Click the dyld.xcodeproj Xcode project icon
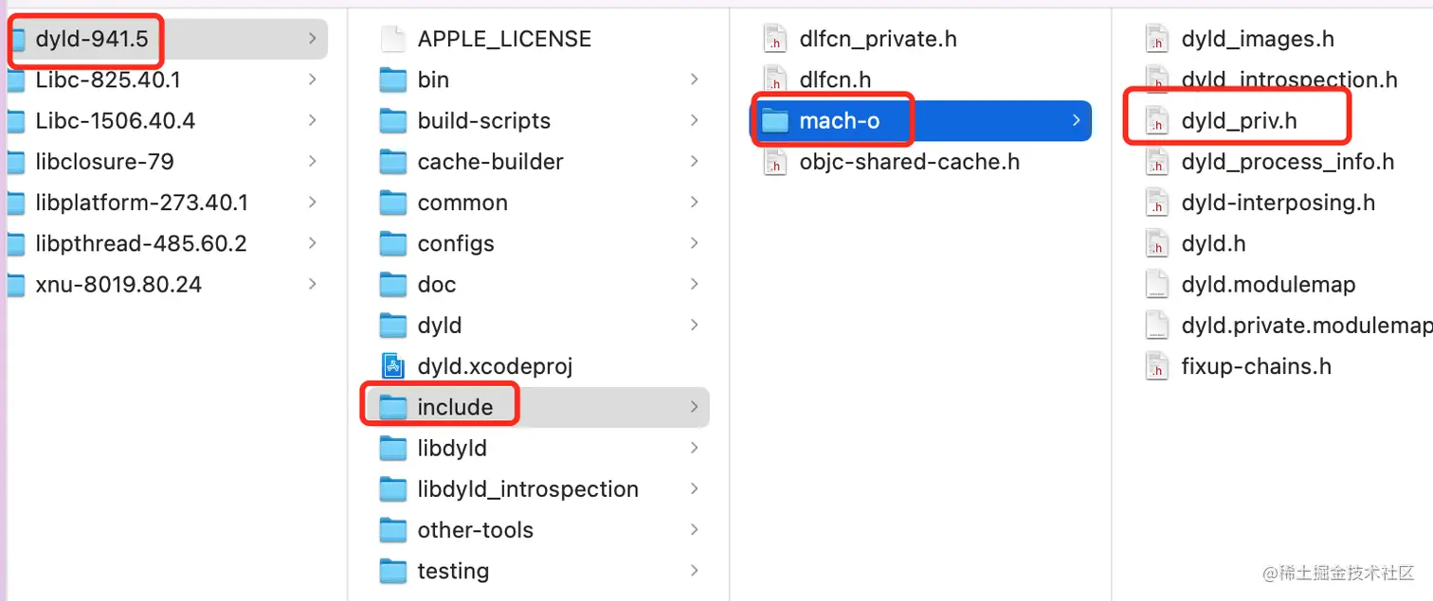 click(392, 366)
